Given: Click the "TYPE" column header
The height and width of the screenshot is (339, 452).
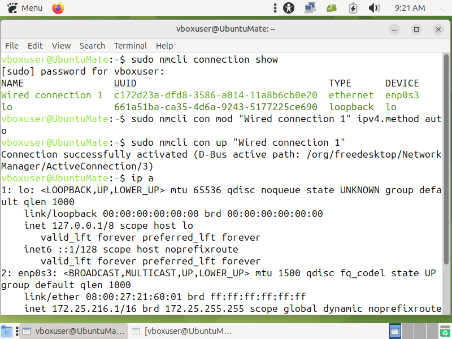Looking at the screenshot, I should (340, 83).
